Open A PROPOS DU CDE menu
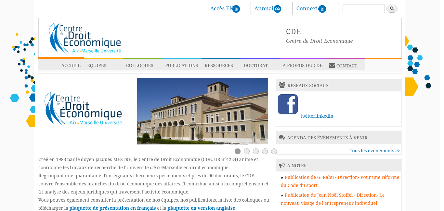This screenshot has height=211, width=444. tap(303, 65)
